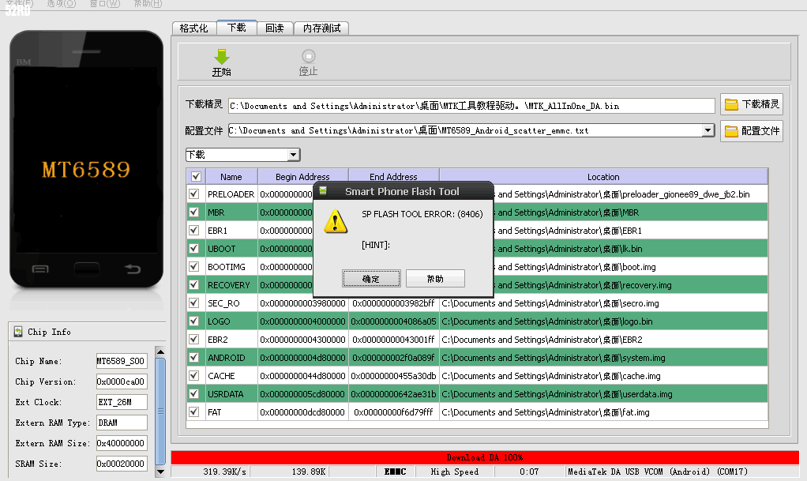Click the End Address column header
This screenshot has height=481, width=807.
(x=394, y=177)
